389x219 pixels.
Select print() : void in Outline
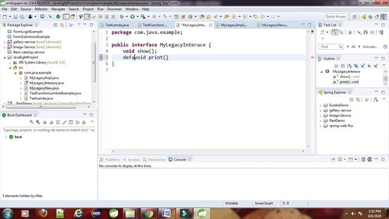tap(349, 82)
